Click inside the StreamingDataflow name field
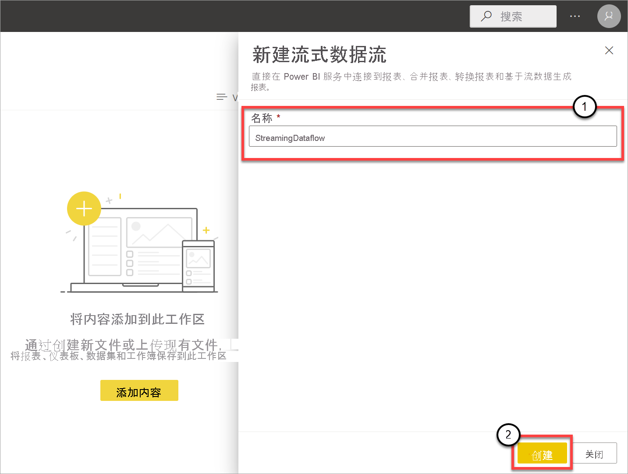 pyautogui.click(x=433, y=137)
